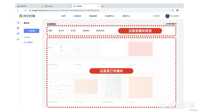Click the module grid sidebar icon
This screenshot has height=112, width=199.
[18, 34]
